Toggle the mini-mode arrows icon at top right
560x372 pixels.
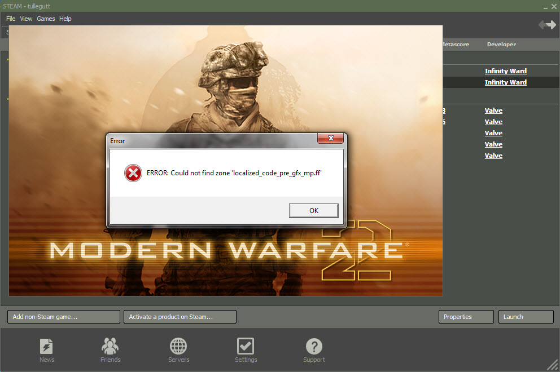(x=547, y=25)
